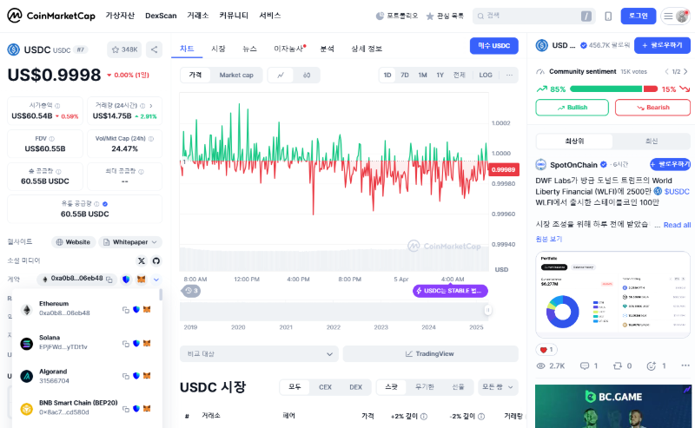Go to next community sentiment page

click(685, 71)
